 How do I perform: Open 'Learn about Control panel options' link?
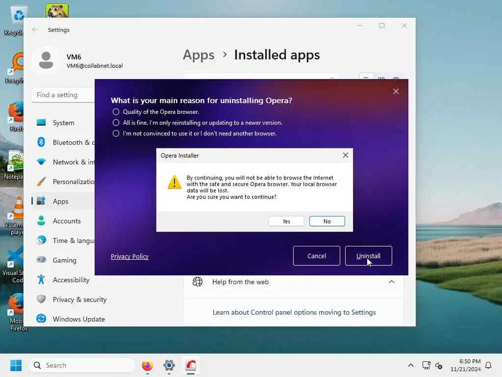pos(294,312)
